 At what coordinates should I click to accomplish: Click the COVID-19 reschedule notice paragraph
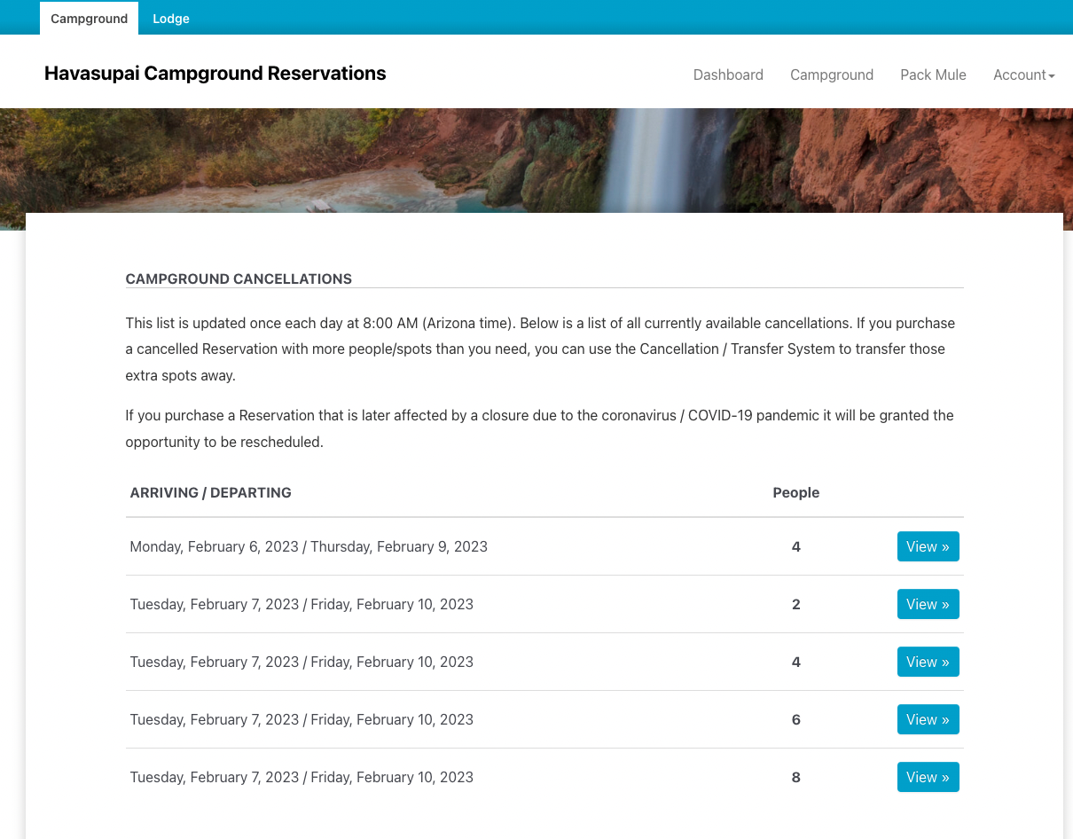click(540, 428)
